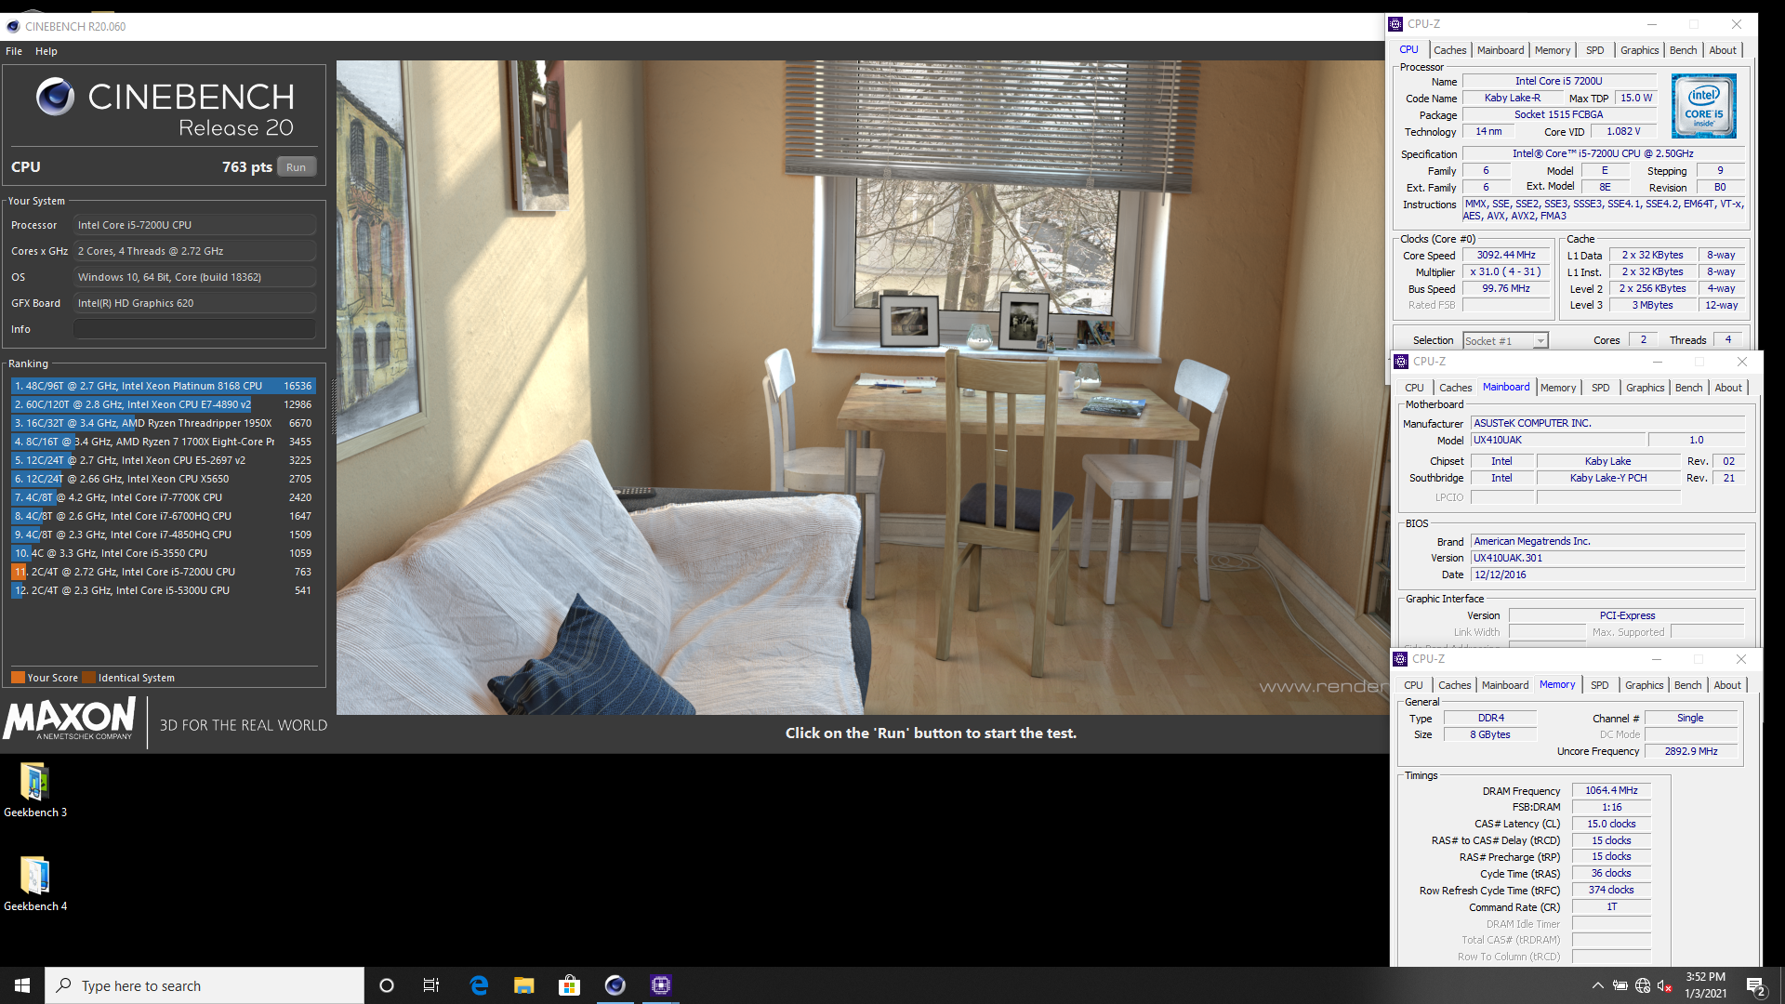Open About tab in top CPU-Z window

coord(1723,50)
